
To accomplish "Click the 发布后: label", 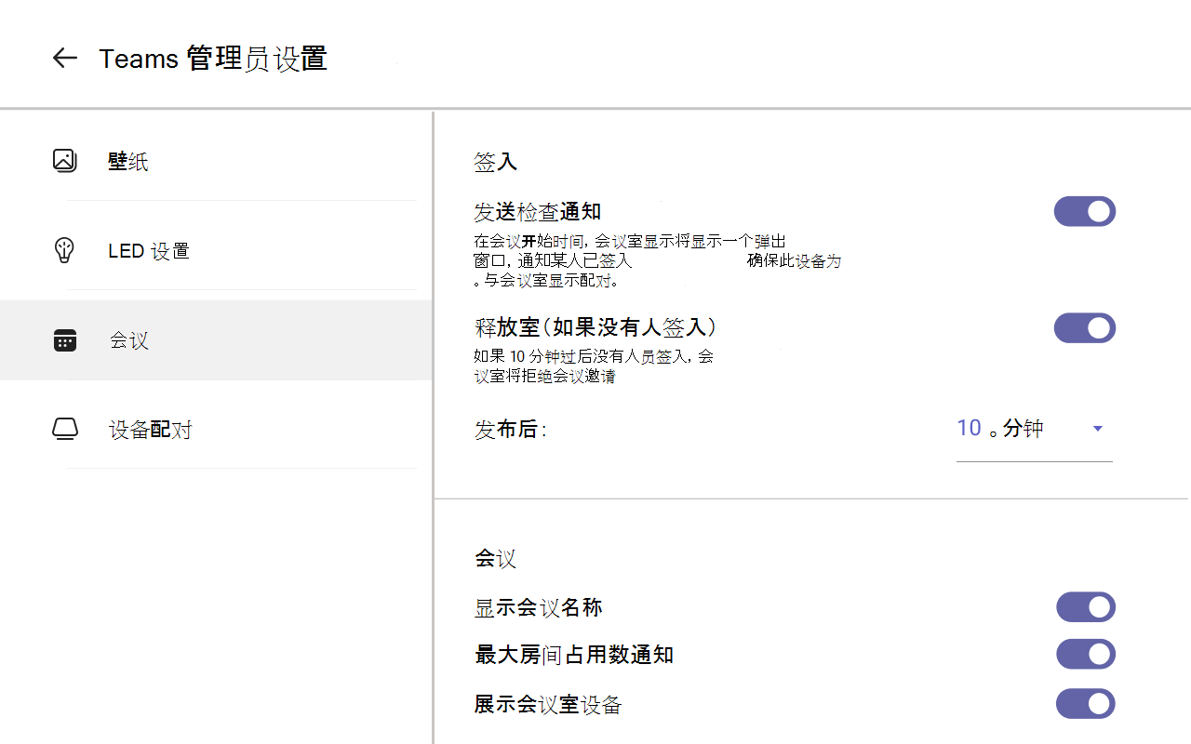I will (x=510, y=430).
